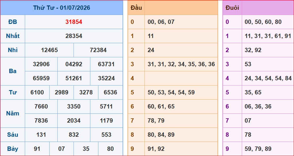Click the date header Thứ Tư - 01/07/2026
The width and height of the screenshot is (294, 156).
pos(62,8)
